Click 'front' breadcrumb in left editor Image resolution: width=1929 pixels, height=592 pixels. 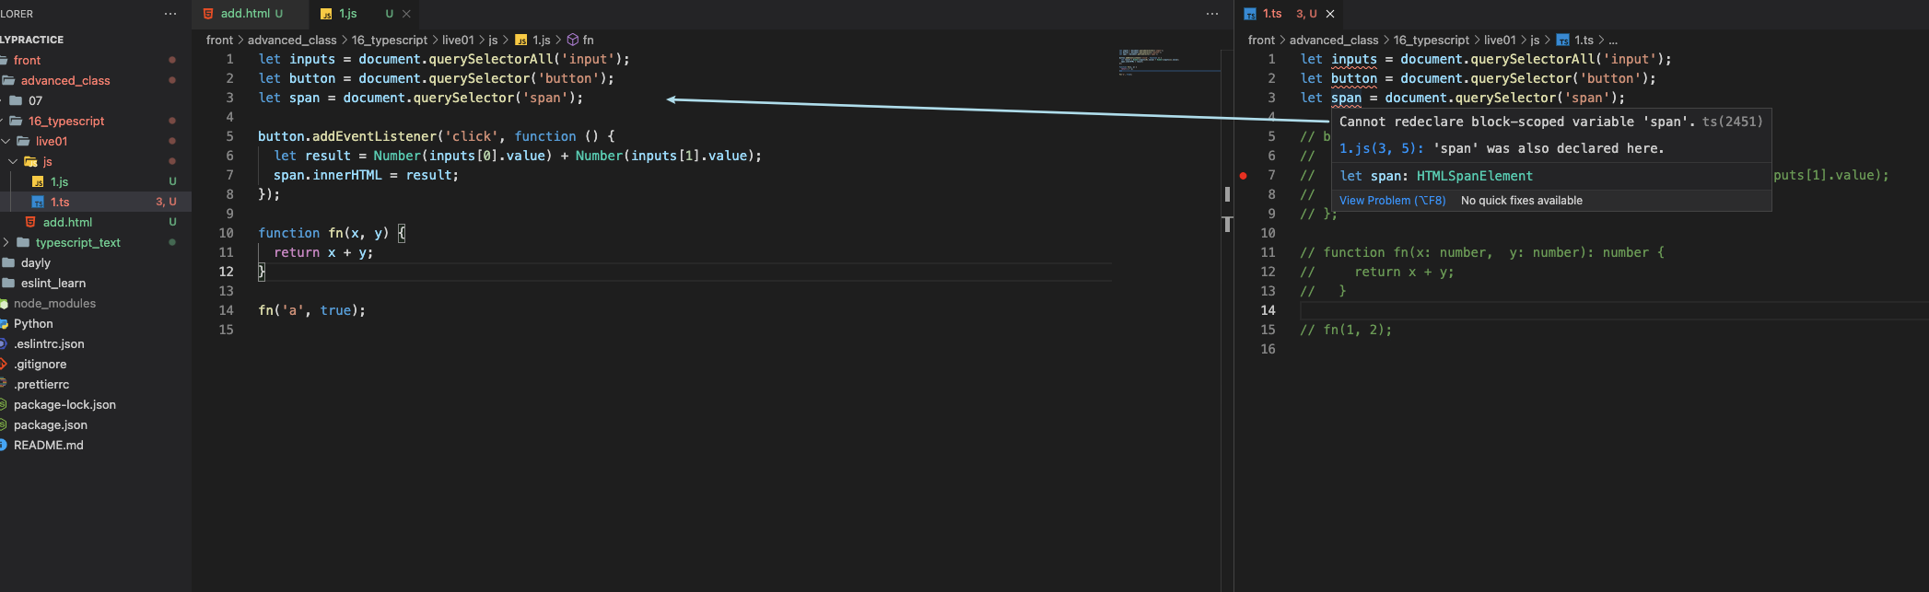tap(219, 40)
